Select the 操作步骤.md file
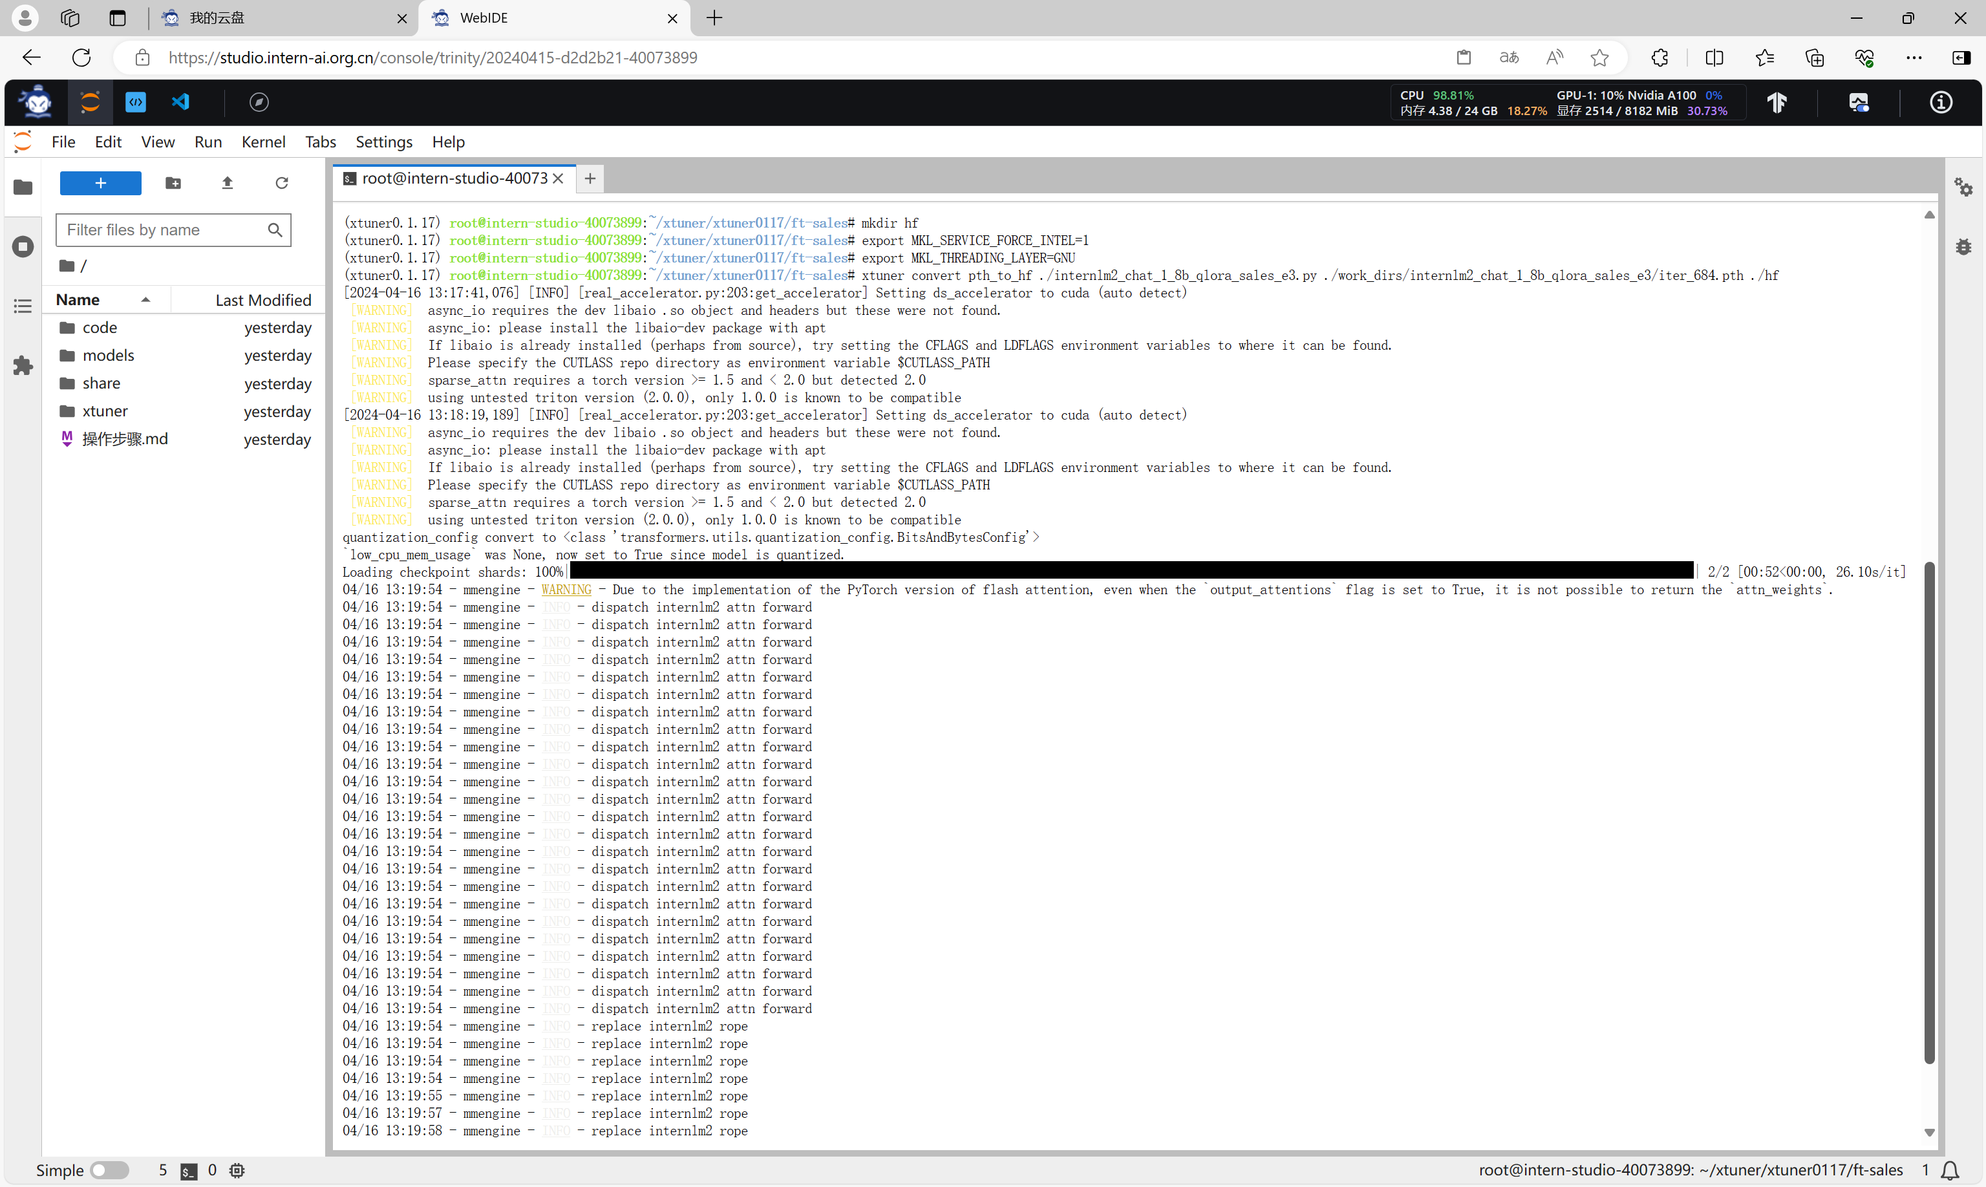 click(184, 439)
